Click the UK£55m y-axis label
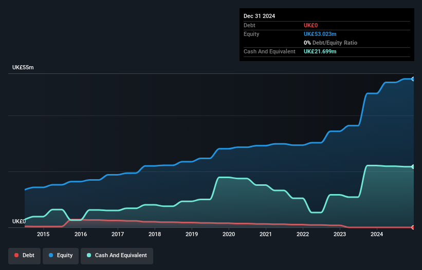 [23, 67]
